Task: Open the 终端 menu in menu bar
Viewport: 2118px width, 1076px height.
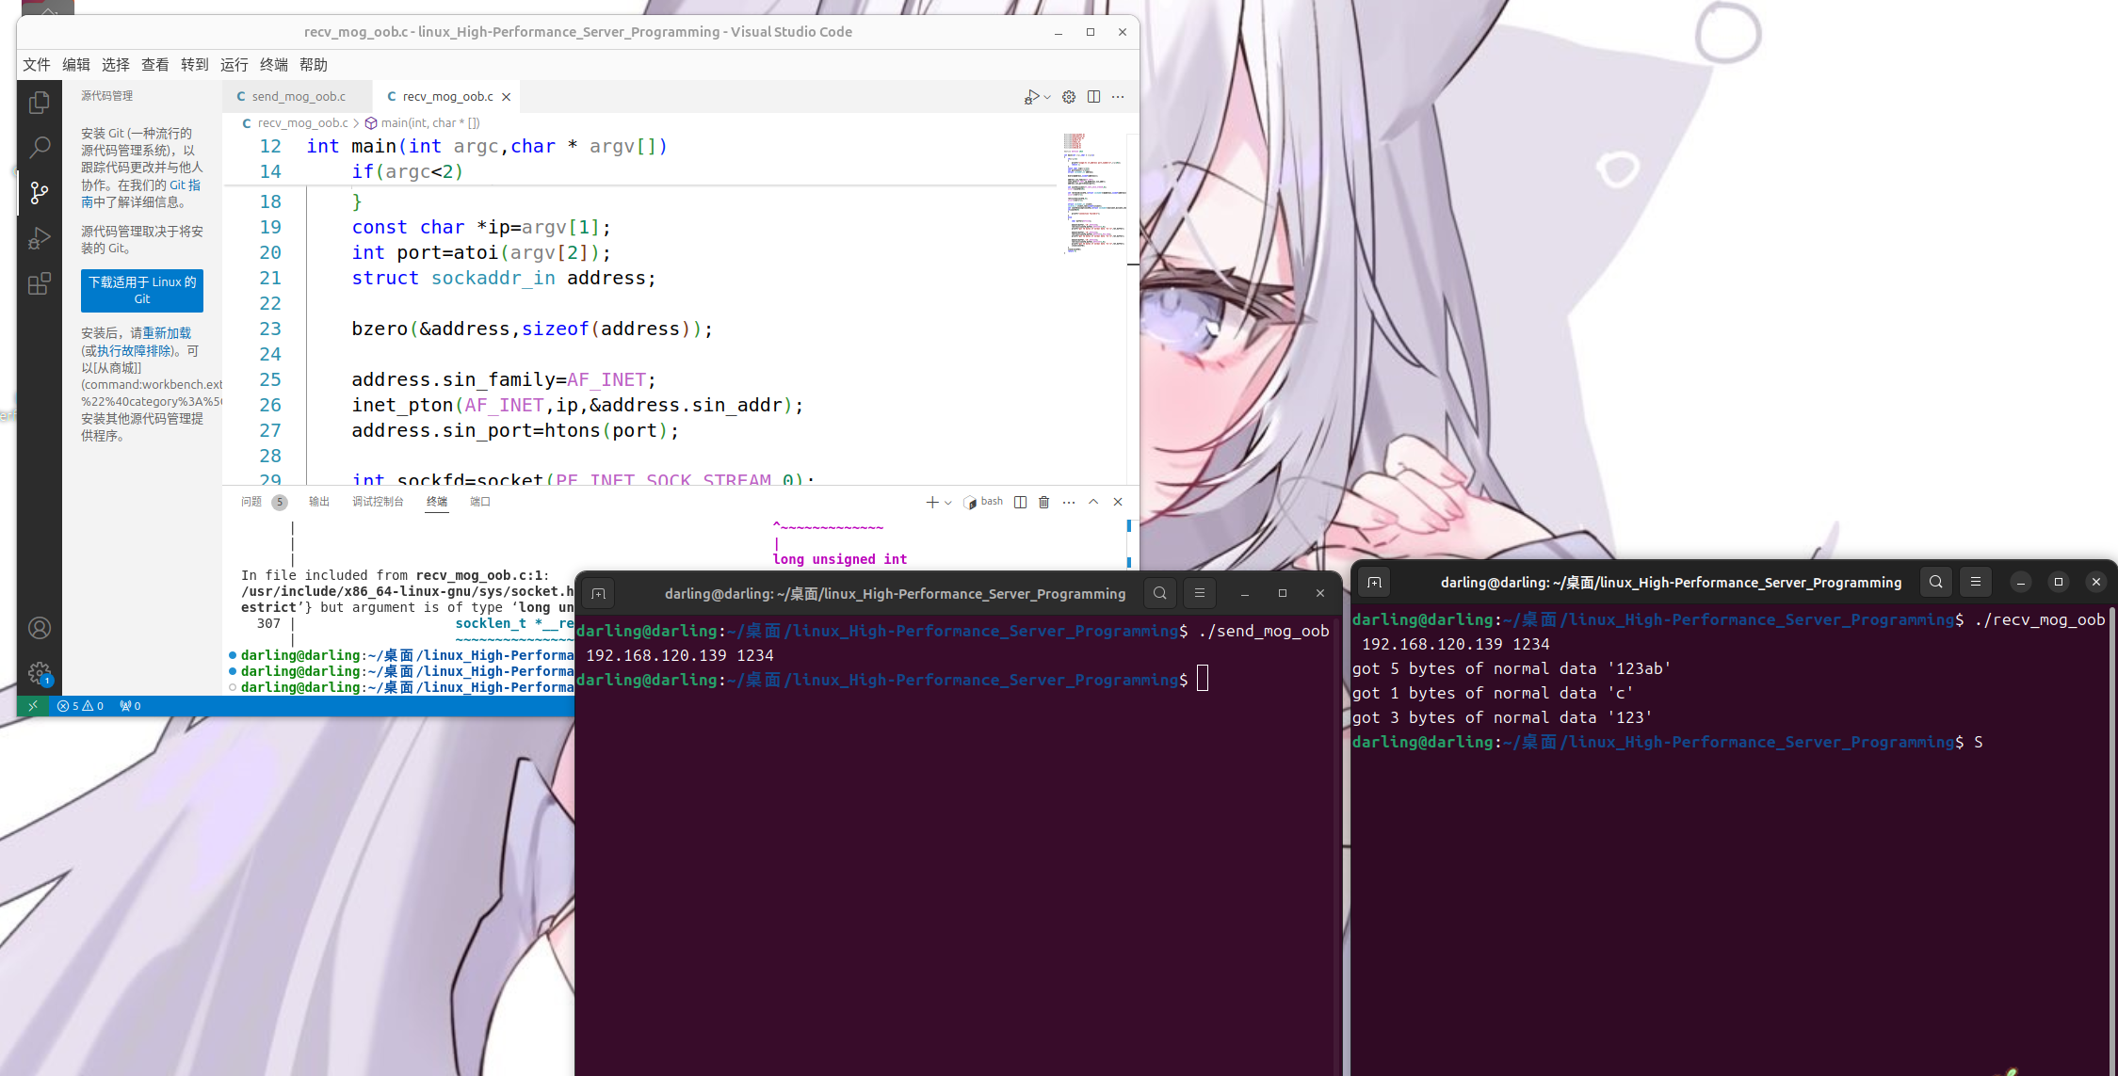Action: 274,65
